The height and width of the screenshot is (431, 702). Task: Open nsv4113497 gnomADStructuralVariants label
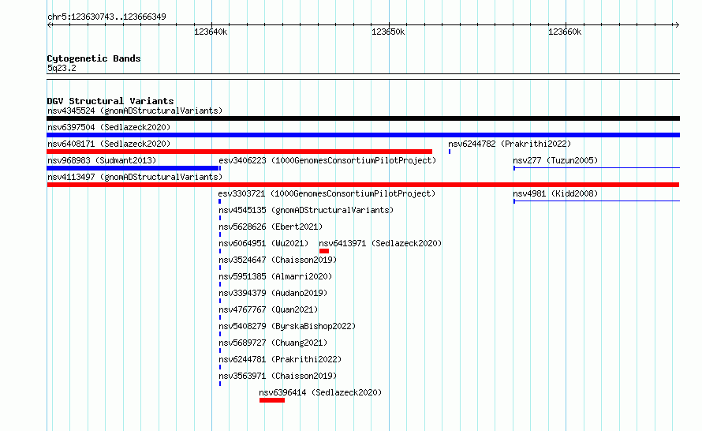135,177
